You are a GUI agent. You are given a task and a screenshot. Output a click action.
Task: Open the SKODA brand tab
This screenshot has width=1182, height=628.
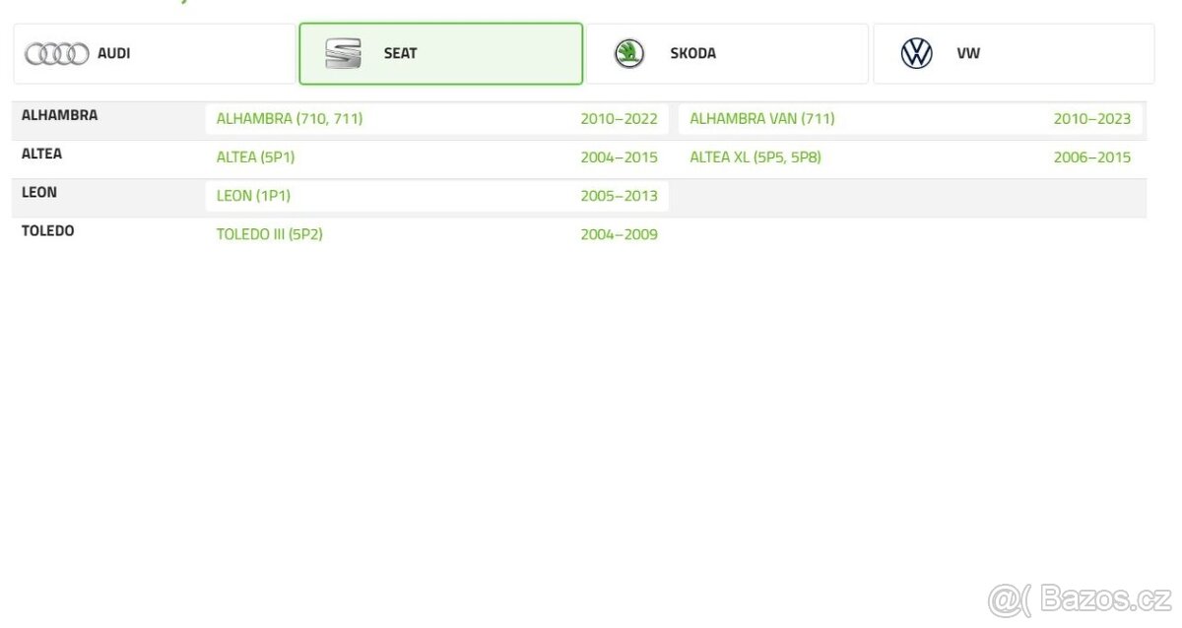(726, 53)
